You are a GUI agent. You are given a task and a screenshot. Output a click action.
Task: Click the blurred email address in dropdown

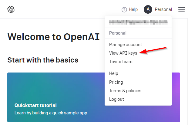pyautogui.click(x=138, y=22)
